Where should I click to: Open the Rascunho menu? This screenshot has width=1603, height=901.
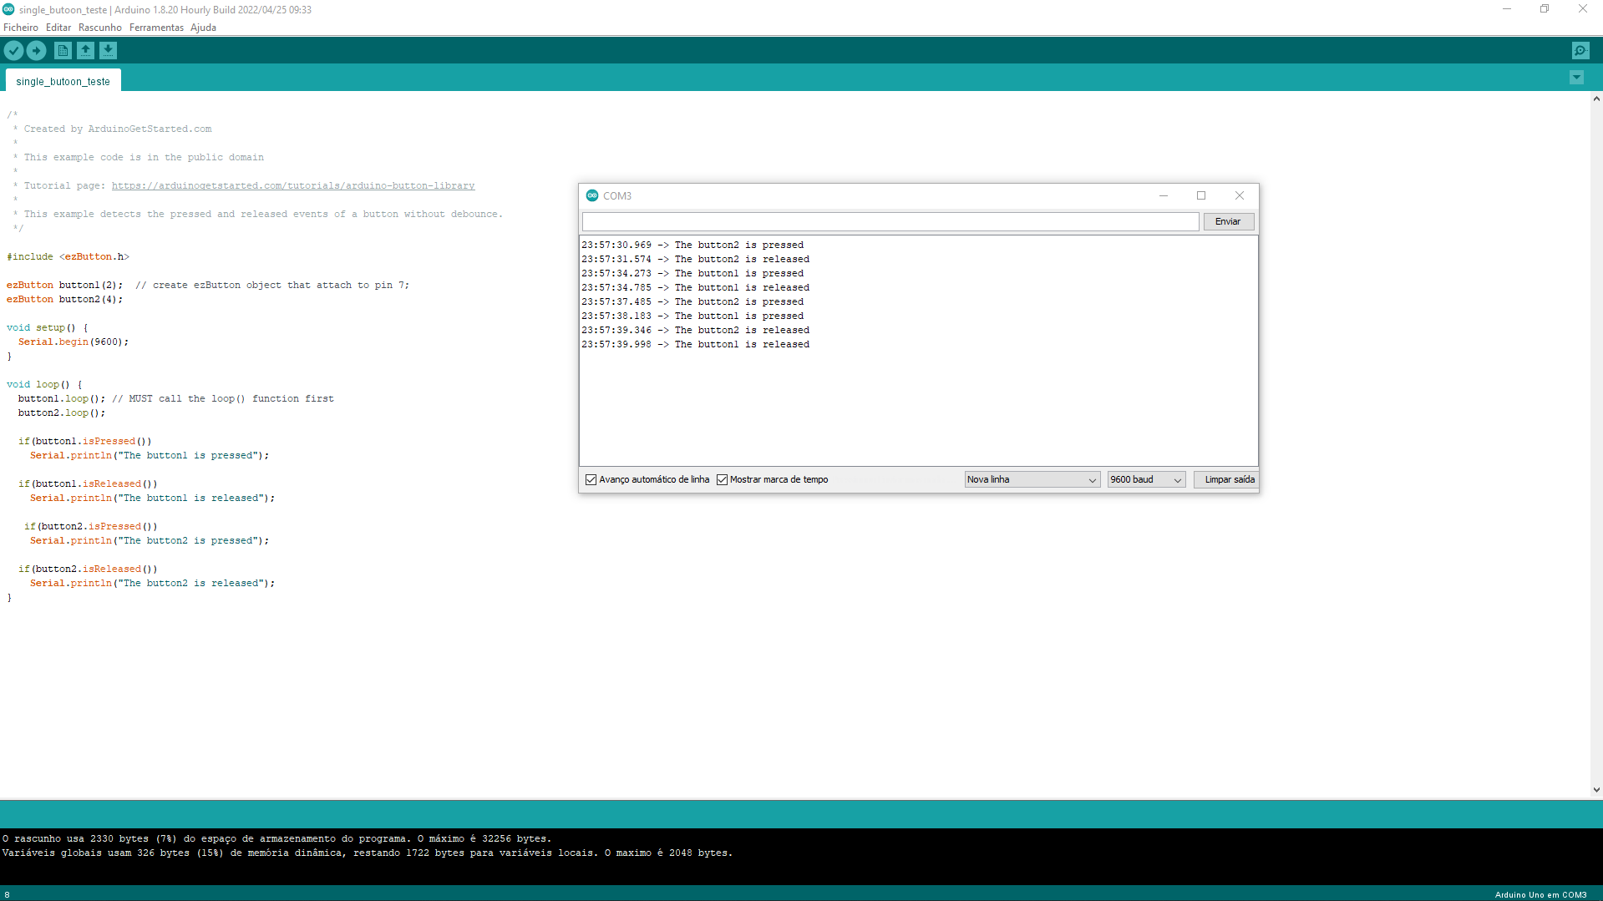100,28
